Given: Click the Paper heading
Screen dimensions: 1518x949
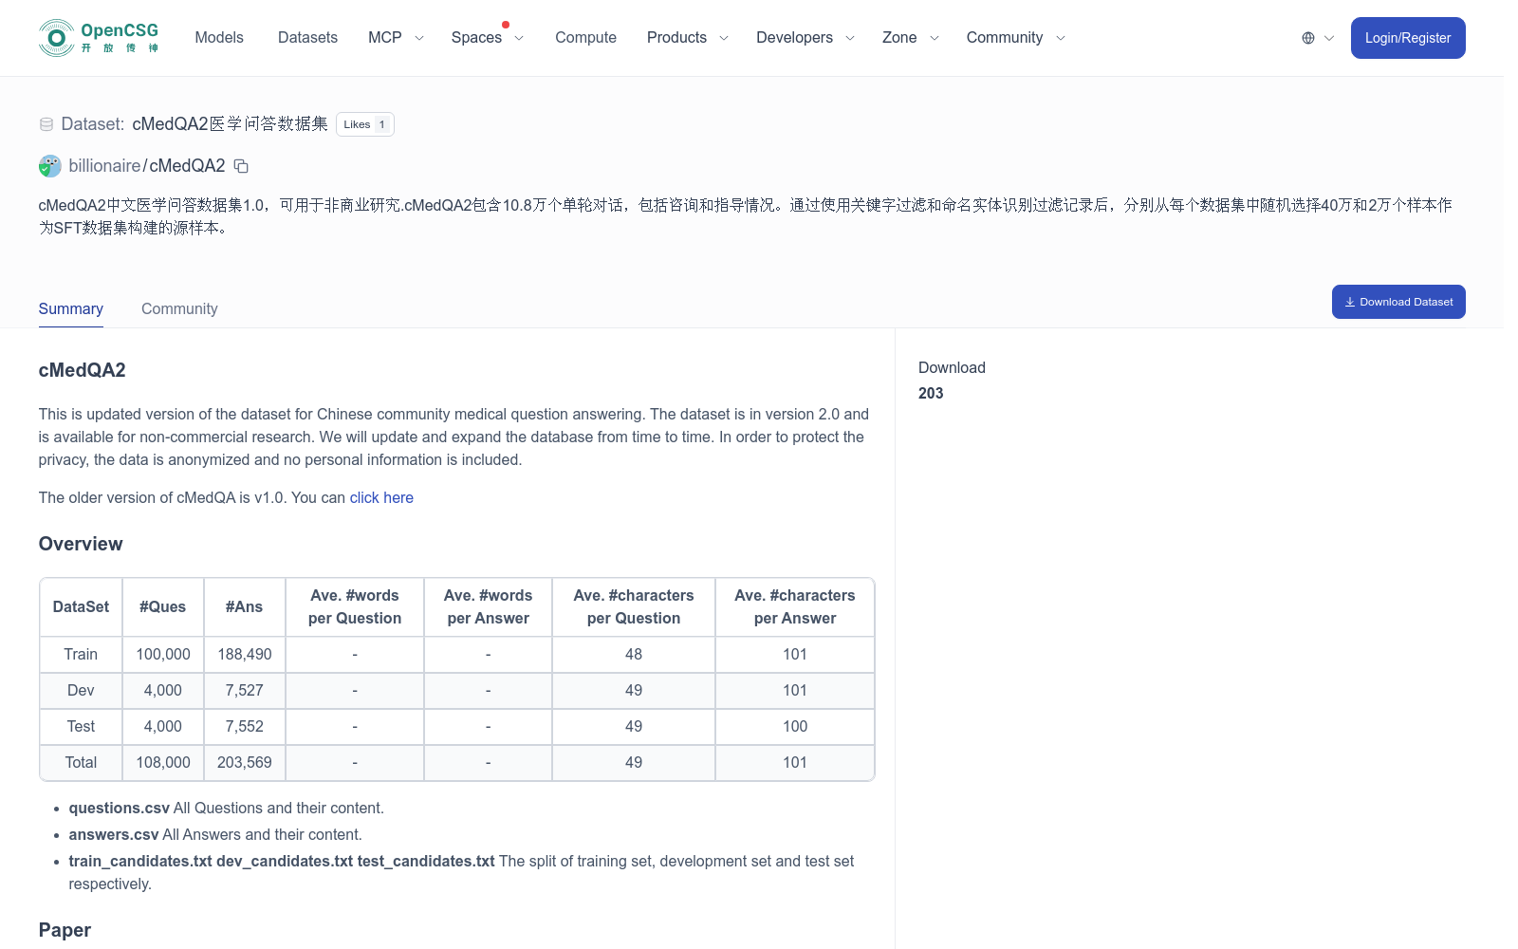Looking at the screenshot, I should point(65,930).
